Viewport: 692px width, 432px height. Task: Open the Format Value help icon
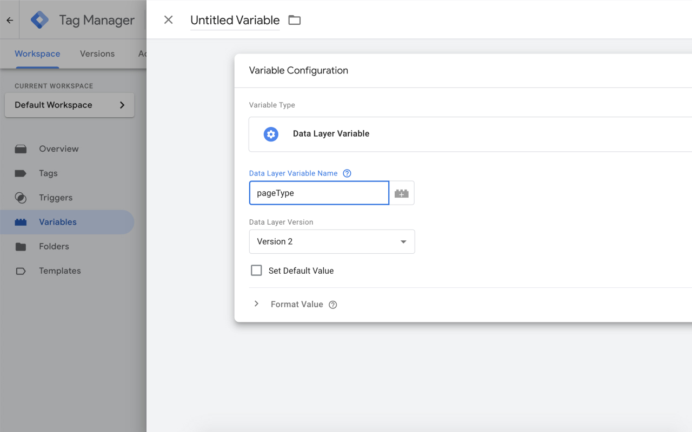coord(333,305)
